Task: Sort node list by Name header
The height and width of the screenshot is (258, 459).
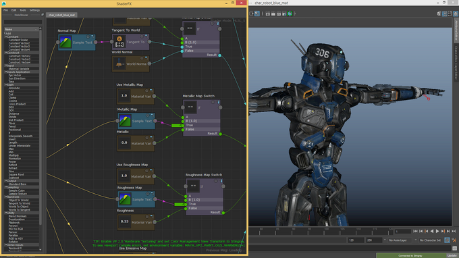Action: (x=21, y=29)
